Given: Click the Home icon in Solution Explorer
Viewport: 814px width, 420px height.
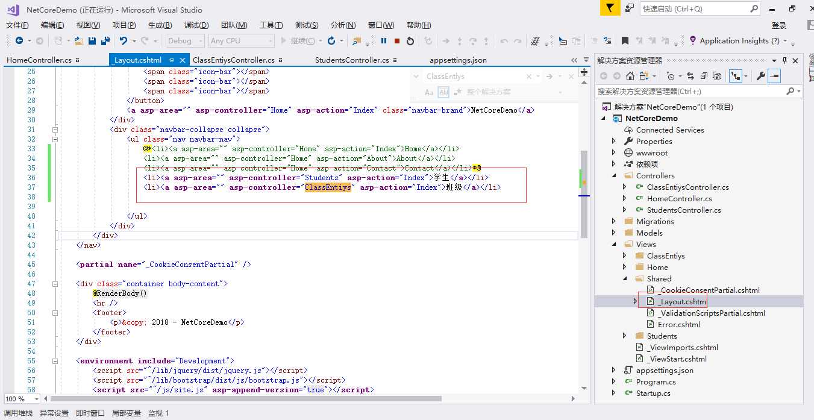Looking at the screenshot, I should tap(630, 76).
